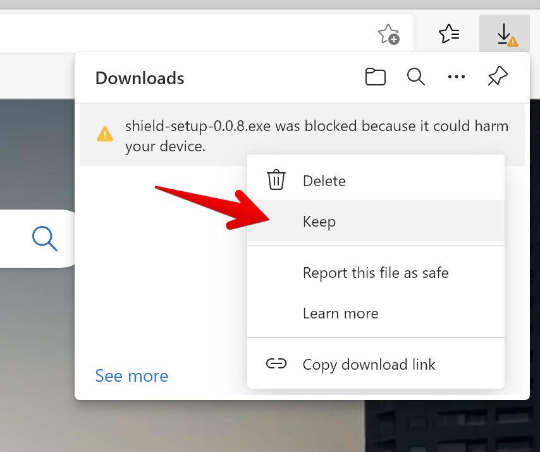Pin the Downloads panel
The image size is (540, 452).
497,76
